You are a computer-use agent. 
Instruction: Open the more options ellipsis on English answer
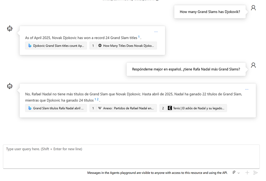coord(156,32)
